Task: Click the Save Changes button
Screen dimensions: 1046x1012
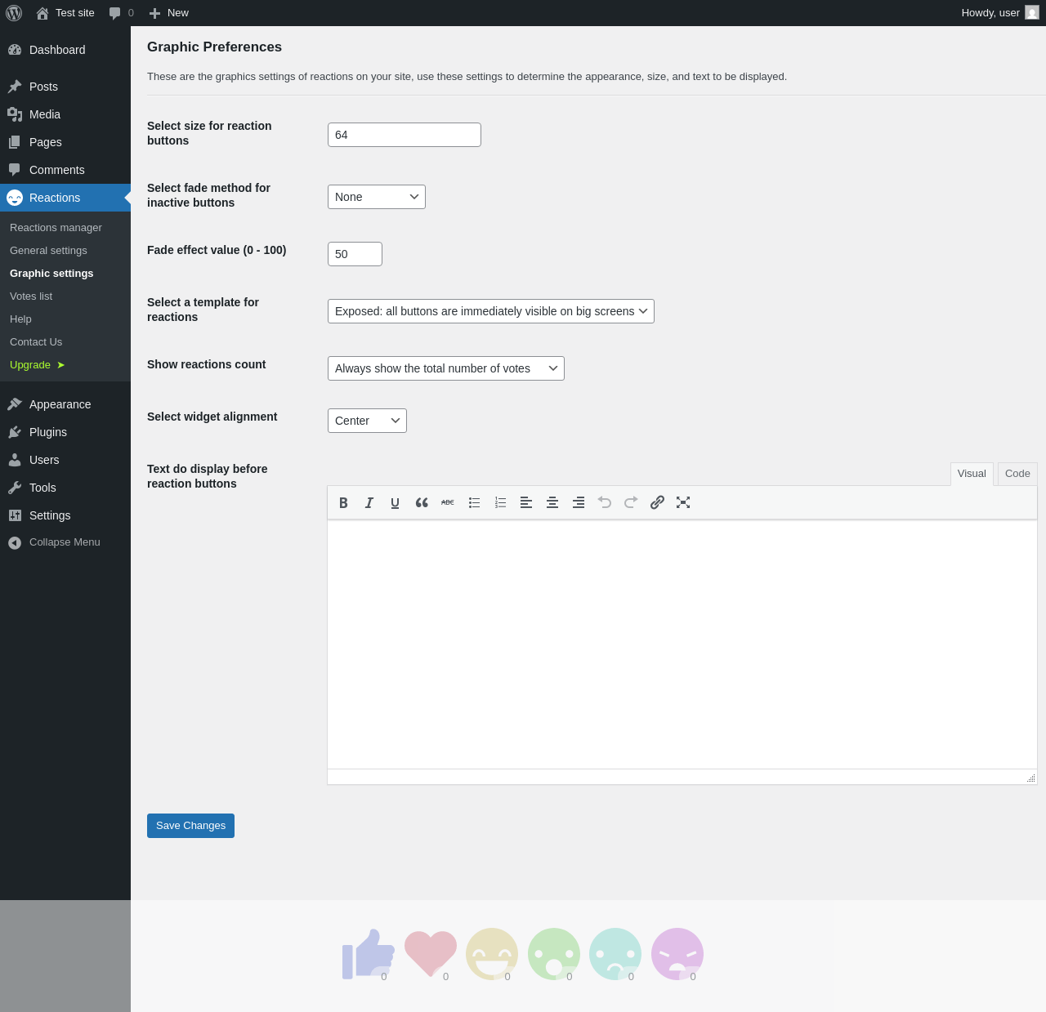Action: pos(190,826)
